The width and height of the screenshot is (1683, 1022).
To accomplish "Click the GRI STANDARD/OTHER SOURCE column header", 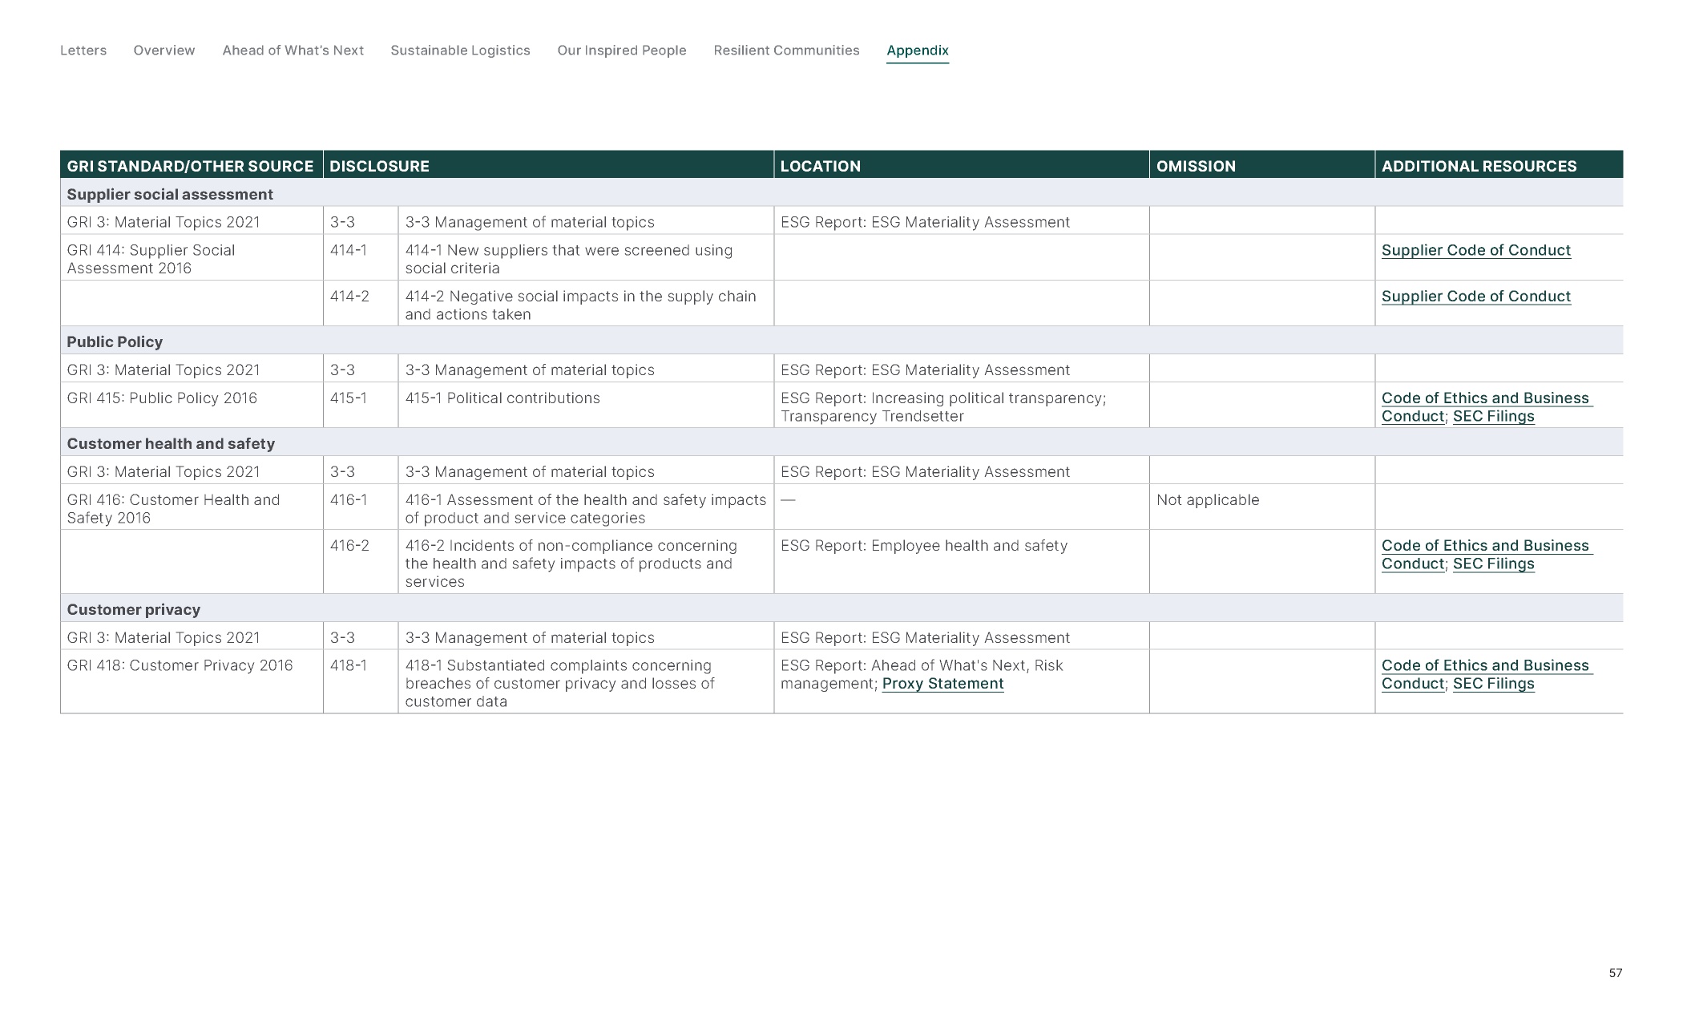I will click(191, 166).
